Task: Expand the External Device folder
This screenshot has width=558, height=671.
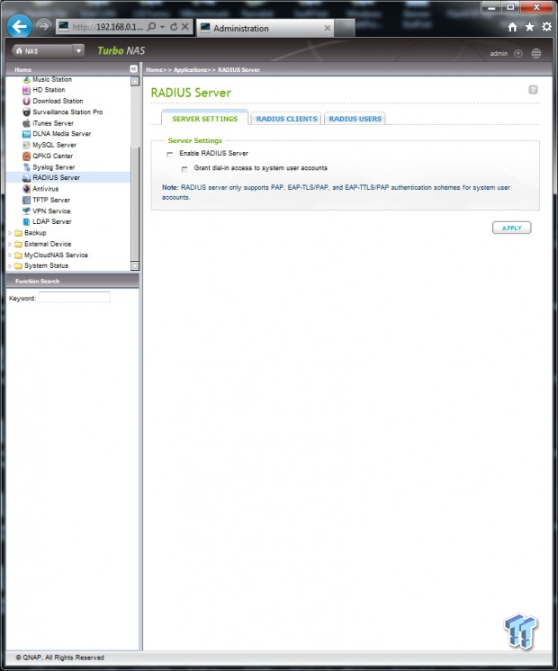Action: pyautogui.click(x=10, y=245)
